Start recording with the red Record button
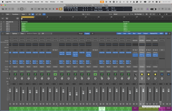172x111 pixels. (x=57, y=9)
